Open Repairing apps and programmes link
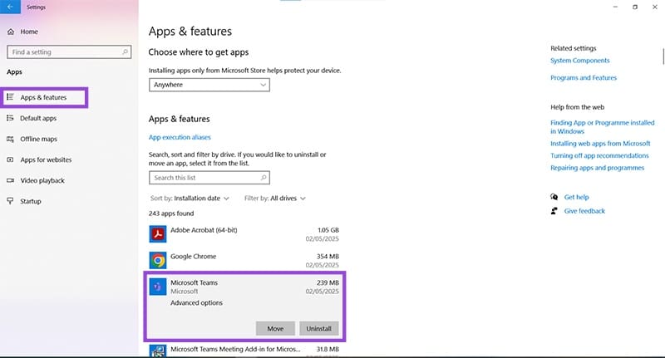 [597, 168]
